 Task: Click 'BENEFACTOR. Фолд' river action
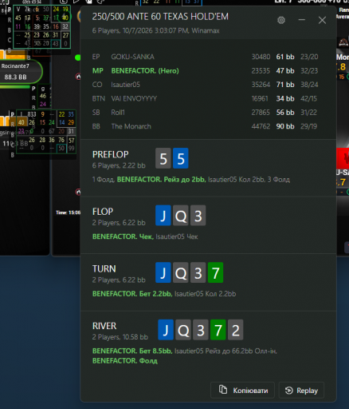tap(125, 361)
